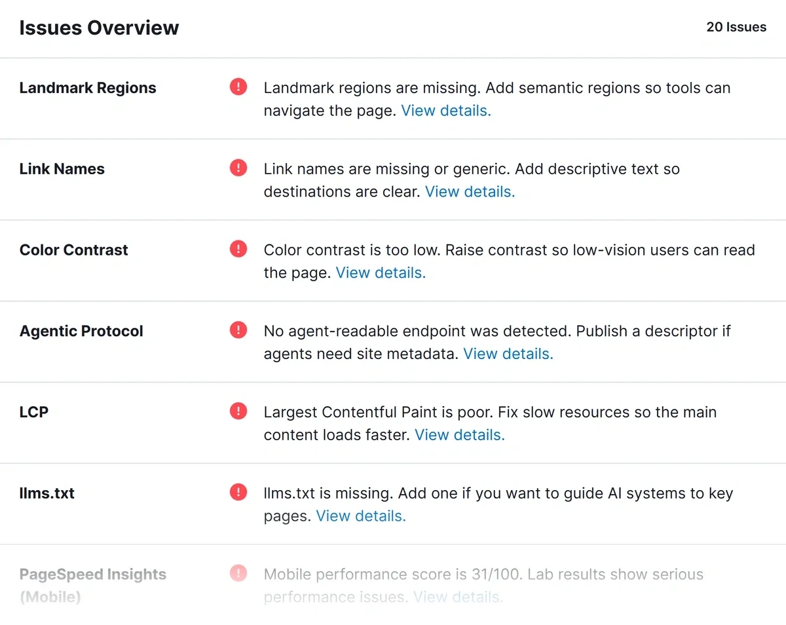Open View details for Landmark Regions
786x625 pixels.
click(446, 111)
